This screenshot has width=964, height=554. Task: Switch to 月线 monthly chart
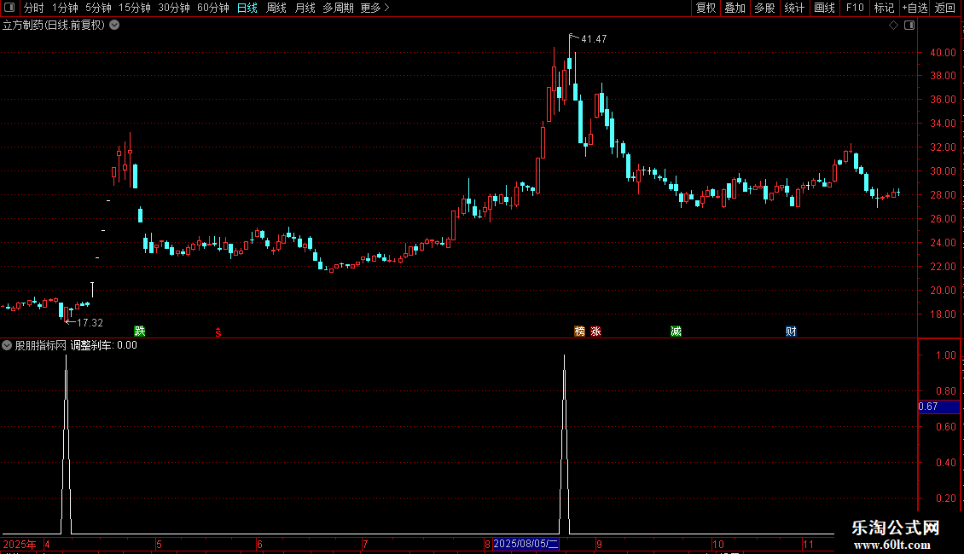point(305,8)
